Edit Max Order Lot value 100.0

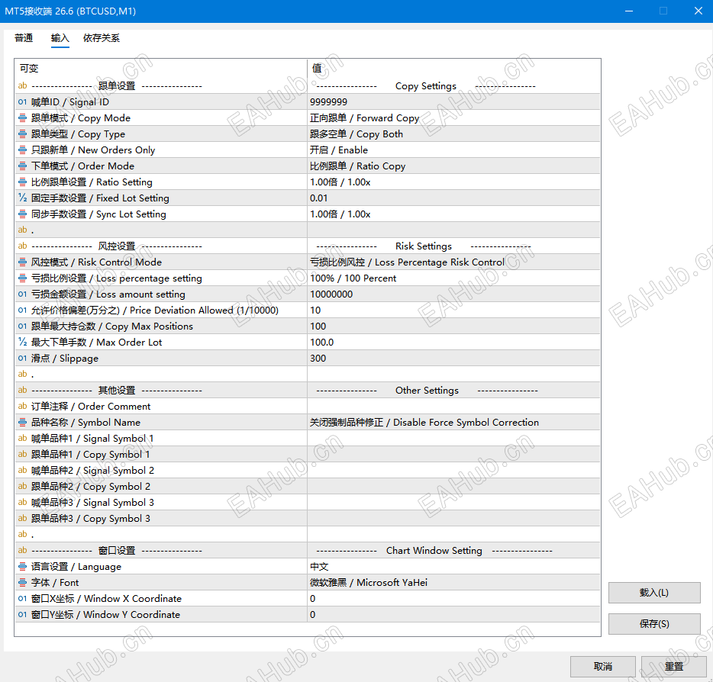point(453,342)
